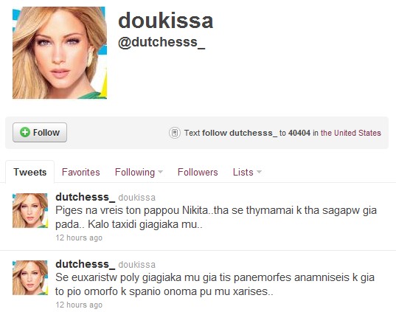
Task: Click dutchesss_ username on the second tweet
Action: [85, 264]
